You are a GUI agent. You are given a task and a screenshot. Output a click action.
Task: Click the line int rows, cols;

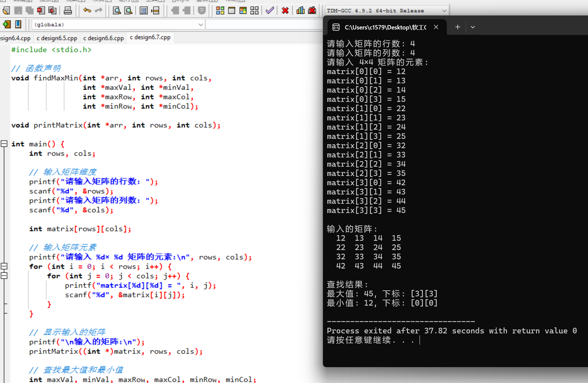pyautogui.click(x=62, y=153)
